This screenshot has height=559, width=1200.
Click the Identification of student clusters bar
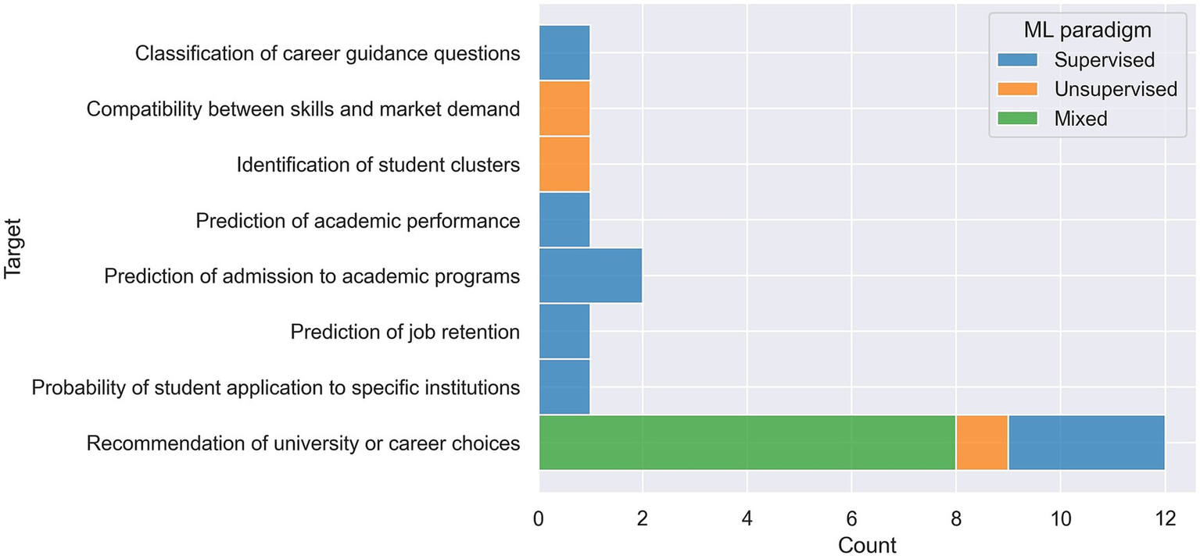click(564, 164)
